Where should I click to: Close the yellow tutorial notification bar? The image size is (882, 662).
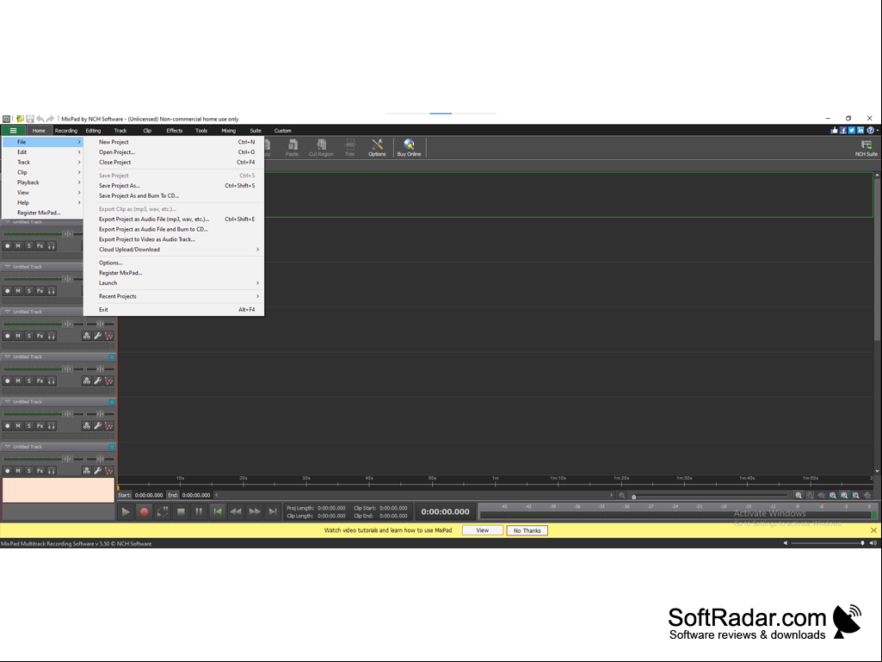(873, 530)
